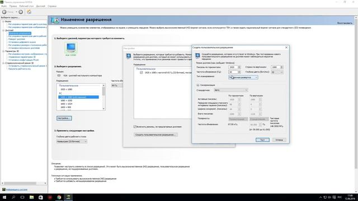This screenshot has width=358, height=201.
Task: Click the horizontal pixels stepper arrows
Action: [x=239, y=67]
